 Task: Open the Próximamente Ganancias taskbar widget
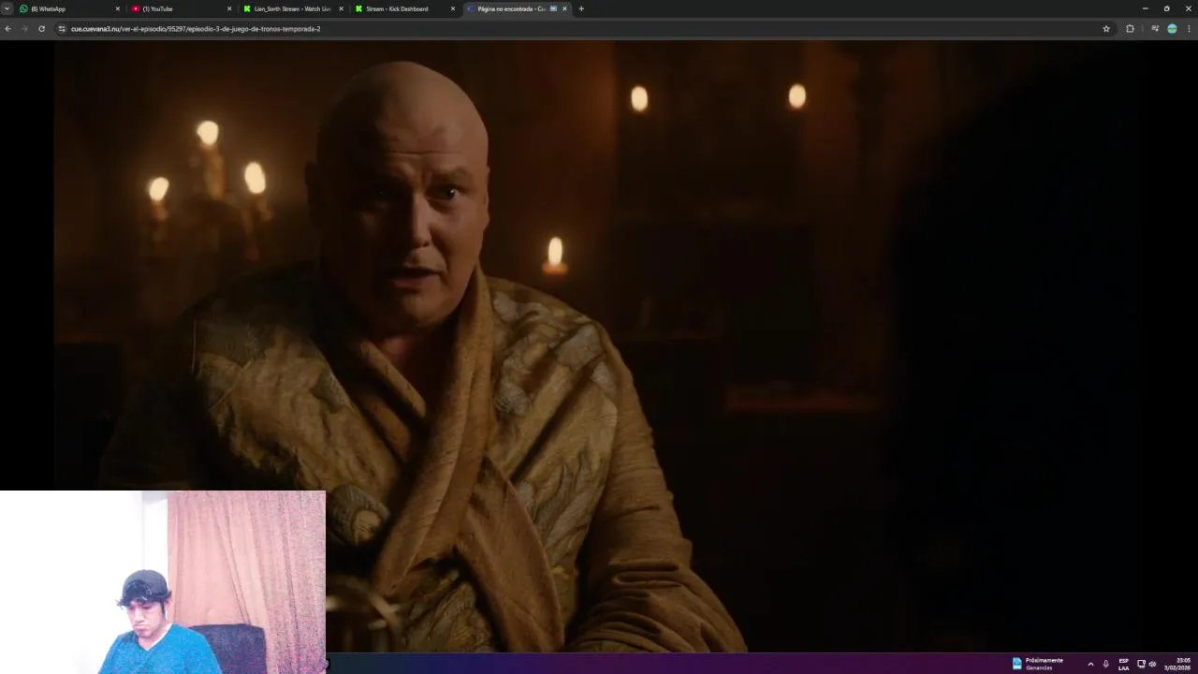[1037, 664]
